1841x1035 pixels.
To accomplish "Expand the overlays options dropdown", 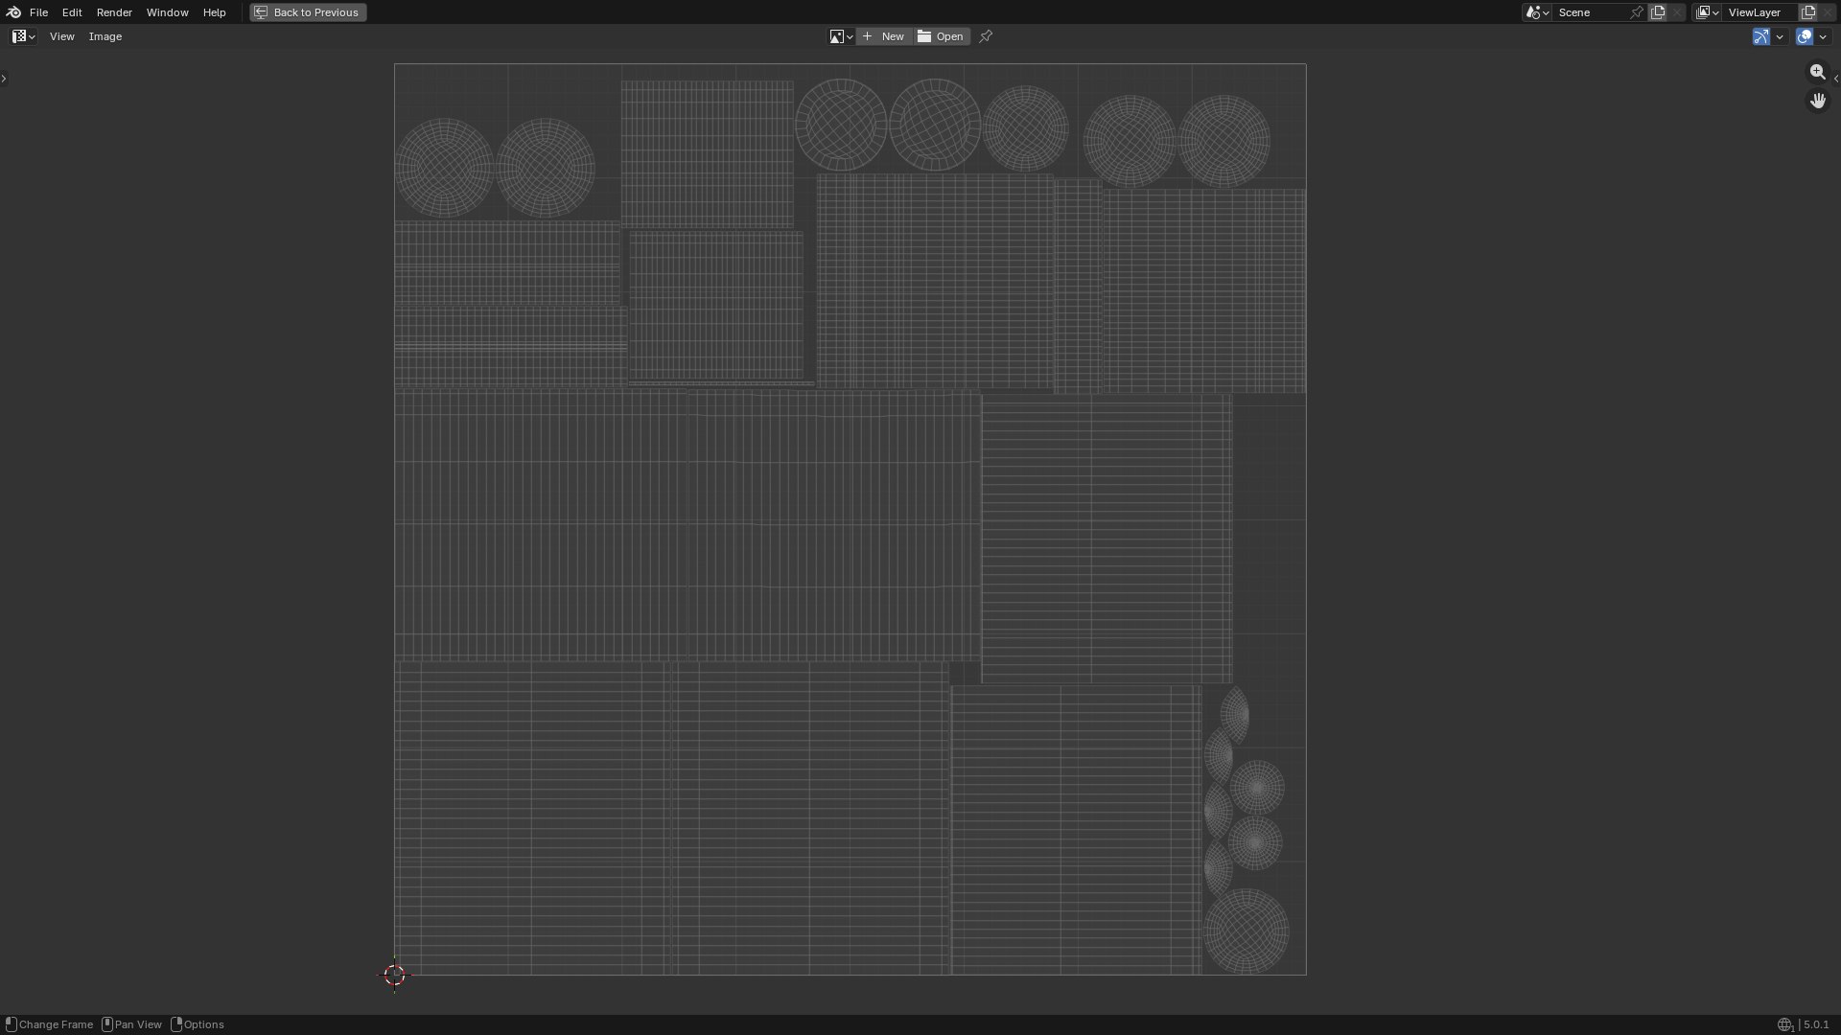I will tap(1823, 36).
